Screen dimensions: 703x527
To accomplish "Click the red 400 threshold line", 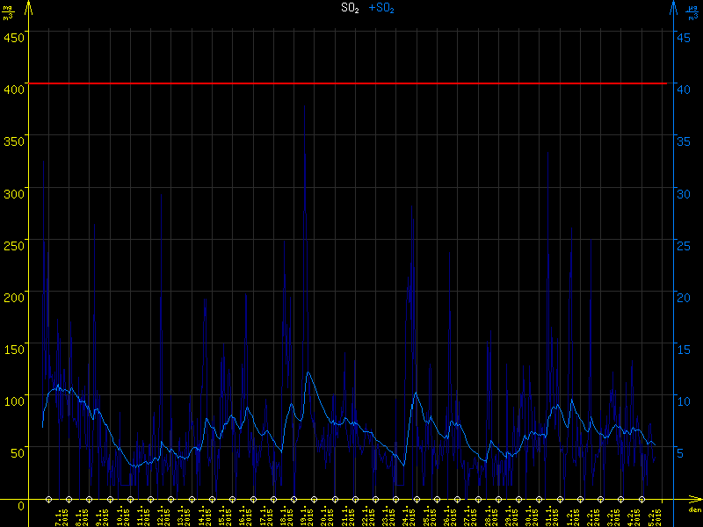I will (x=351, y=83).
